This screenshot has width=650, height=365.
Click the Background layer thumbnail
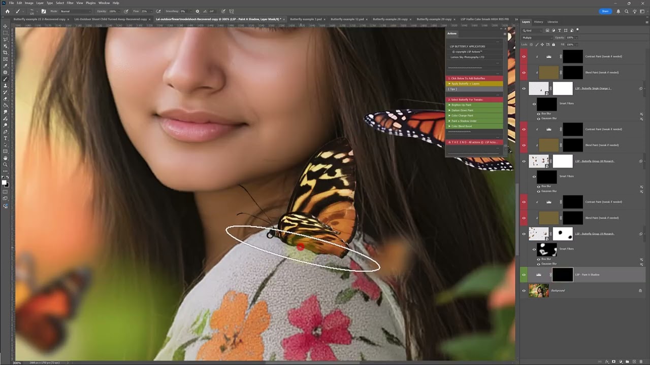pos(539,290)
